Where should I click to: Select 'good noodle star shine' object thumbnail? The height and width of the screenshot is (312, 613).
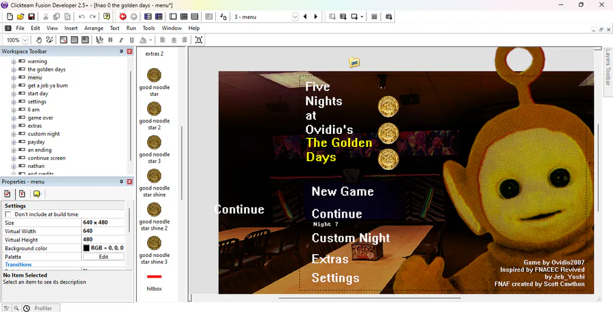click(x=154, y=176)
